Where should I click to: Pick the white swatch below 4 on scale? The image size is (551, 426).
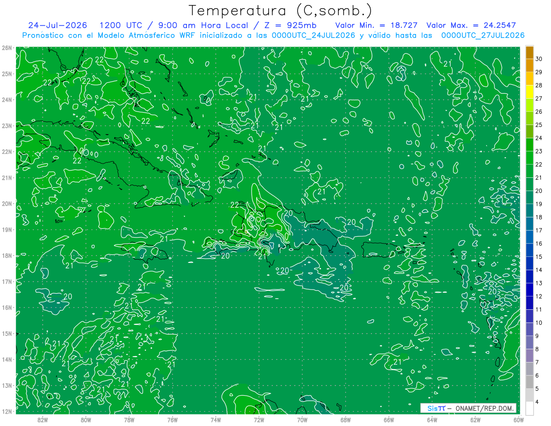529,408
